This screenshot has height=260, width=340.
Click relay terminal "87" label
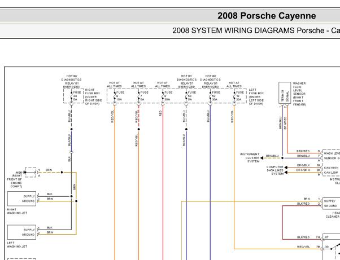tap(327, 237)
